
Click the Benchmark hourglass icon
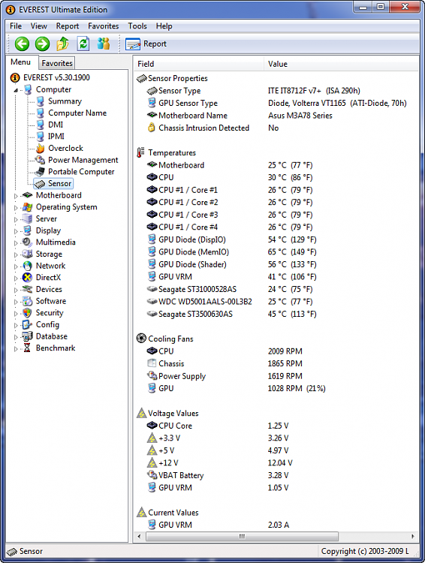(x=27, y=348)
